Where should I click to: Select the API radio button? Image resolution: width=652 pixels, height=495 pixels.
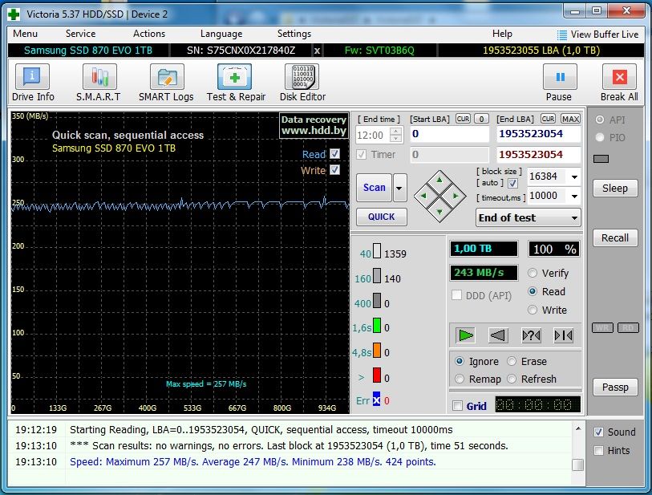click(600, 120)
